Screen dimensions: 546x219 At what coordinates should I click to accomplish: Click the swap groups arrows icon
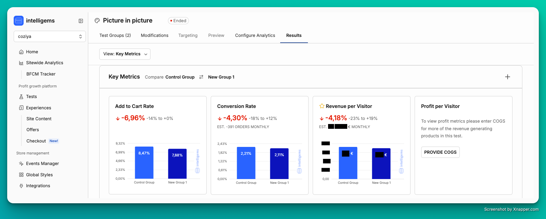pos(201,77)
